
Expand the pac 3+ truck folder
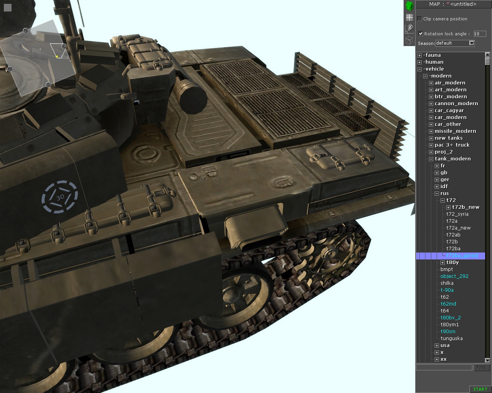tap(431, 145)
